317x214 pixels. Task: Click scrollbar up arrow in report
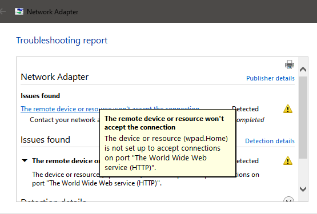pyautogui.click(x=303, y=70)
